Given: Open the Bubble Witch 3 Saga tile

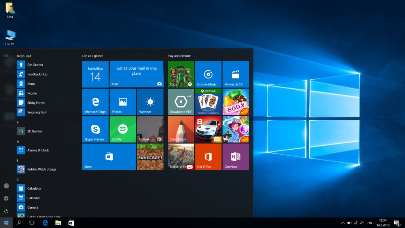Looking at the screenshot, I should point(236,129).
